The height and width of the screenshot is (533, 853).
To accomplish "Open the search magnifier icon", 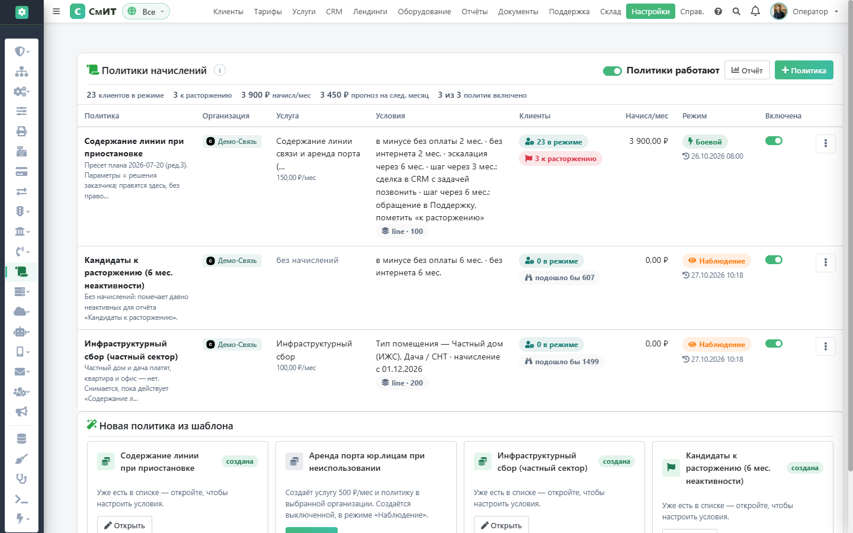I will [736, 11].
